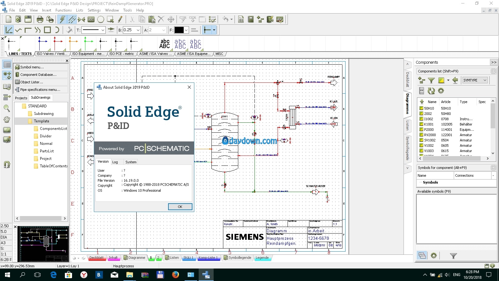499x281 pixels.
Task: Switch to Log tab in About dialog
Action: (115, 162)
